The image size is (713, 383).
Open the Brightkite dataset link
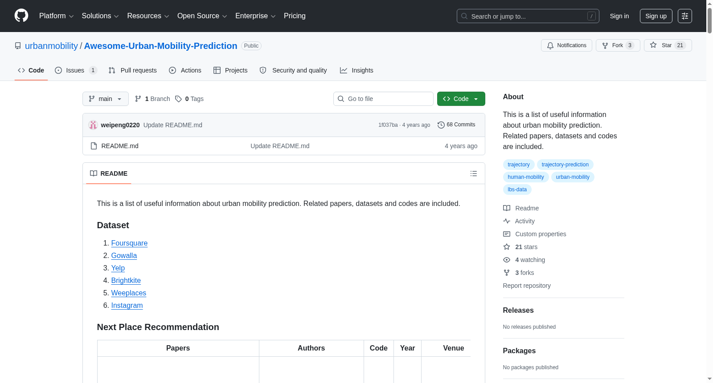point(126,280)
